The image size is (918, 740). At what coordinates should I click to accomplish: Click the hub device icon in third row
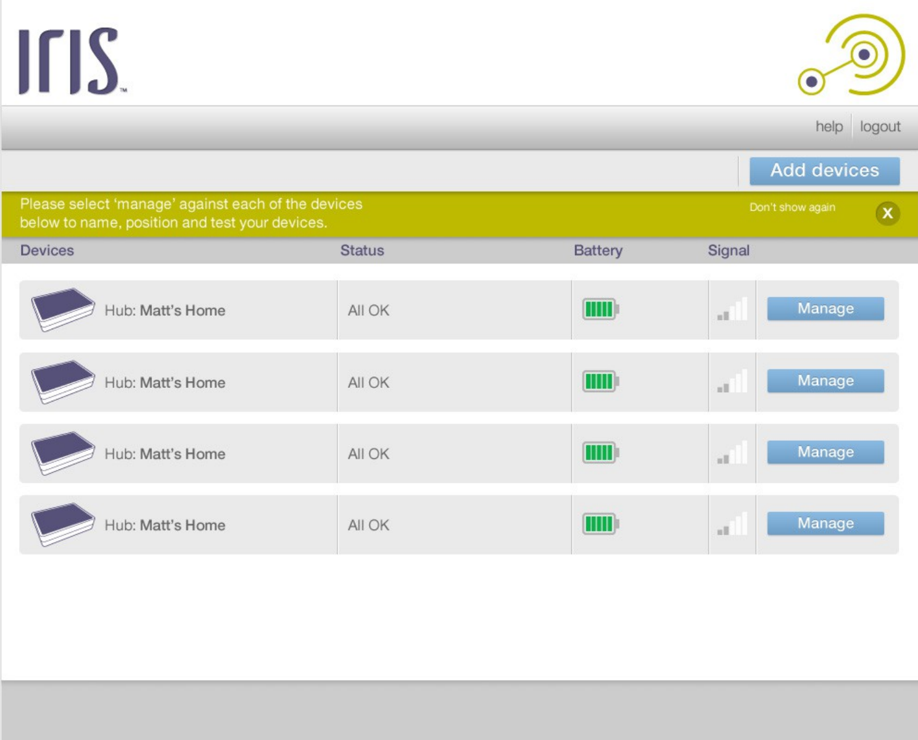coord(63,453)
